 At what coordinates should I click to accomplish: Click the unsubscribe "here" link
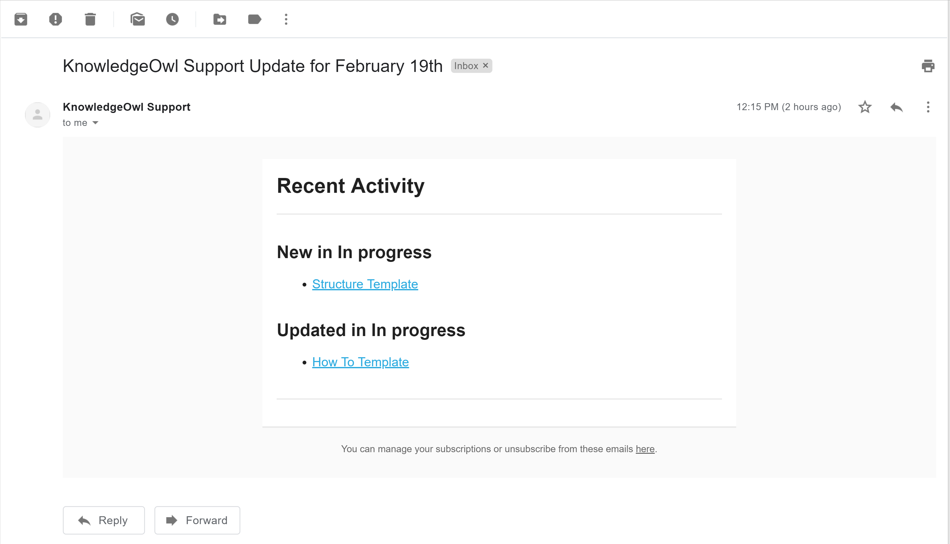pyautogui.click(x=645, y=449)
